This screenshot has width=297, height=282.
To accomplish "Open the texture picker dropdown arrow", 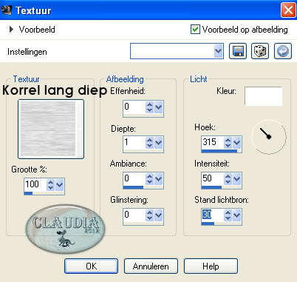I will click(80, 129).
